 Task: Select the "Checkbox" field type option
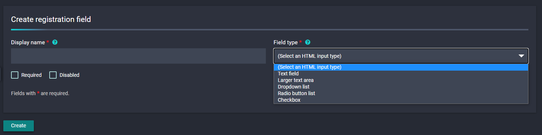[401, 100]
